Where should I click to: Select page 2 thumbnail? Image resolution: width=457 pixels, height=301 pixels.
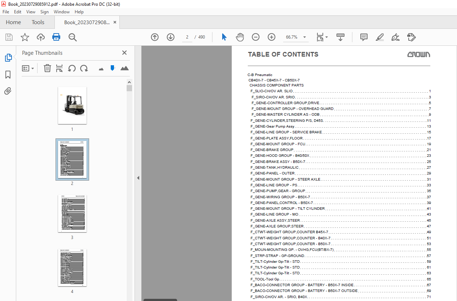point(72,159)
